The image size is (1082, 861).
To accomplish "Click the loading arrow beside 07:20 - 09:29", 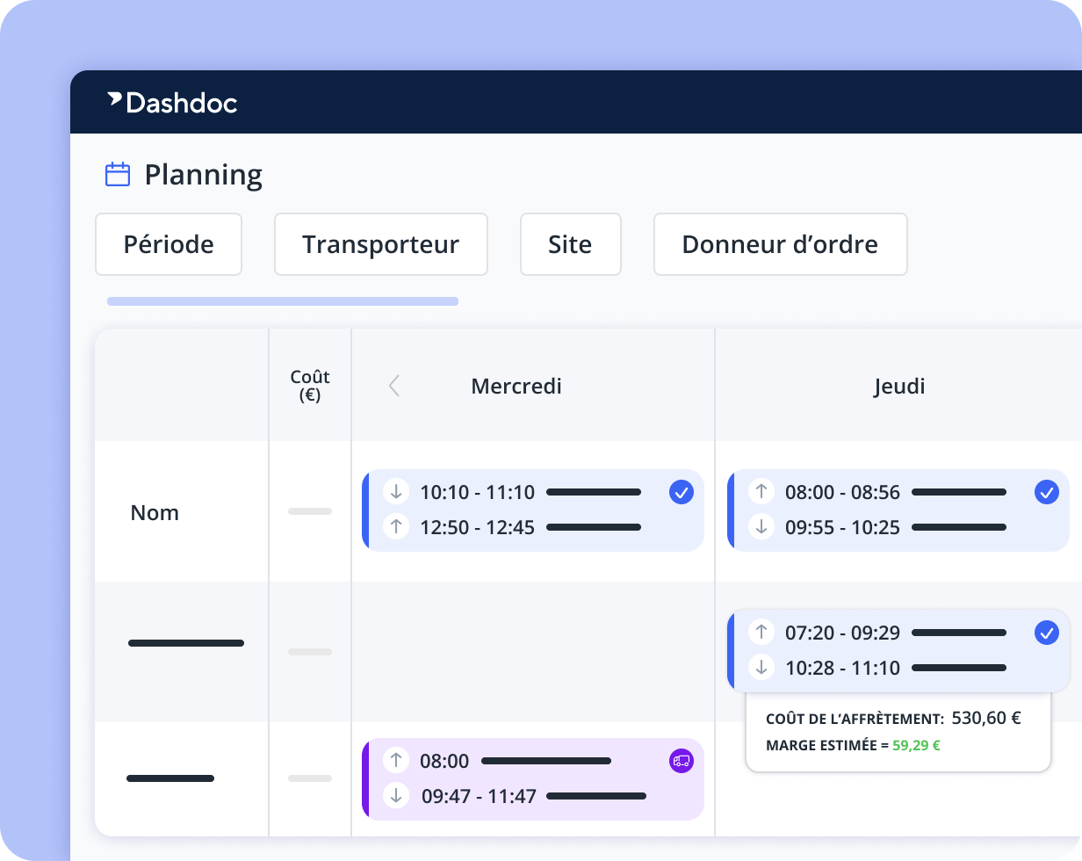I will pyautogui.click(x=761, y=633).
